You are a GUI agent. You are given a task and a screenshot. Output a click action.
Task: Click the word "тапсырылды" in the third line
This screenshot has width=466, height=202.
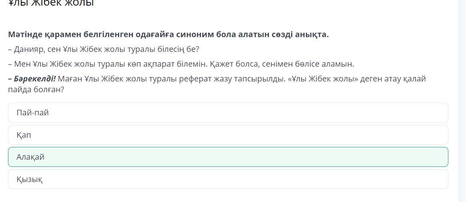(x=261, y=79)
